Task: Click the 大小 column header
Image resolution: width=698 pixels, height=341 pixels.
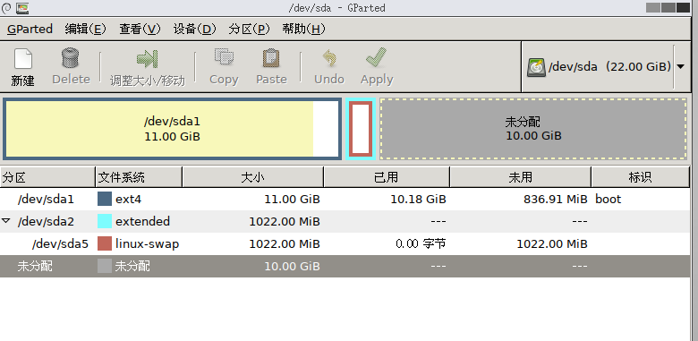Action: point(253,177)
